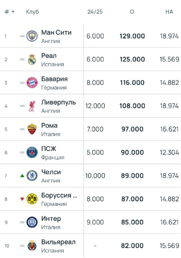Image resolution: width=181 pixels, height=258 pixels.
Task: Click the PSG club logo
Action: tap(32, 152)
